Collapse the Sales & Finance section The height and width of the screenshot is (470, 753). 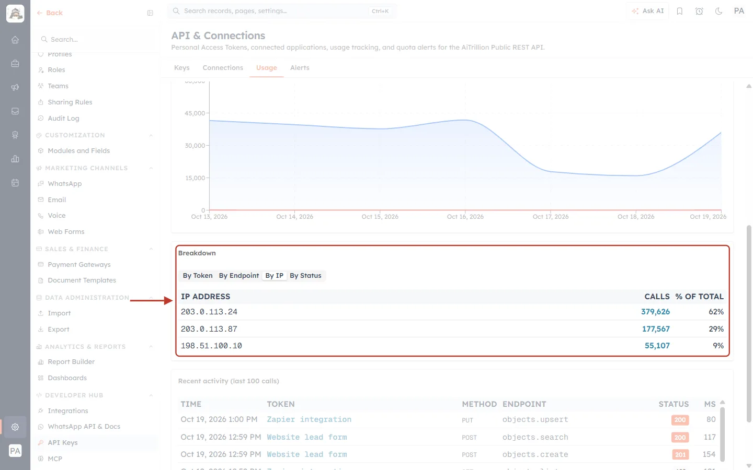(x=151, y=249)
